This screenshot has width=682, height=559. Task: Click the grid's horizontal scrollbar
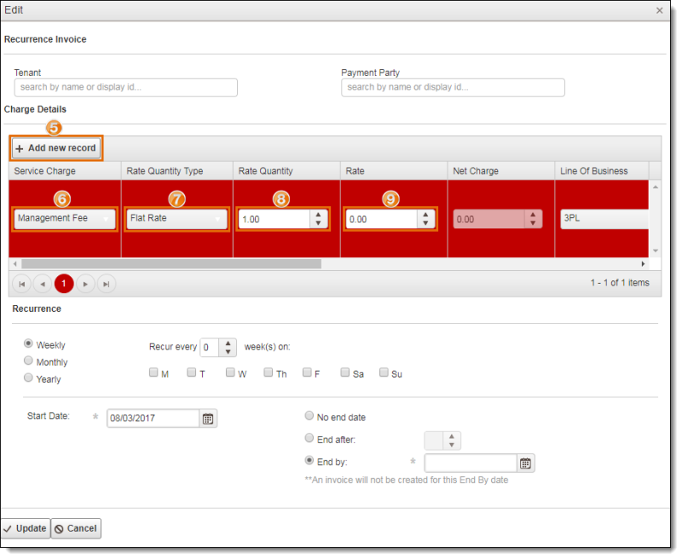point(171,264)
